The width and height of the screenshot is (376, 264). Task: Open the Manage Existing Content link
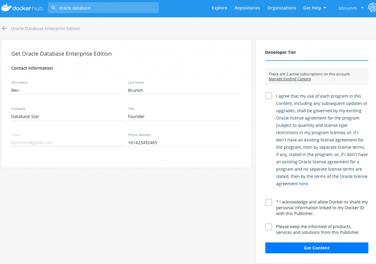290,79
